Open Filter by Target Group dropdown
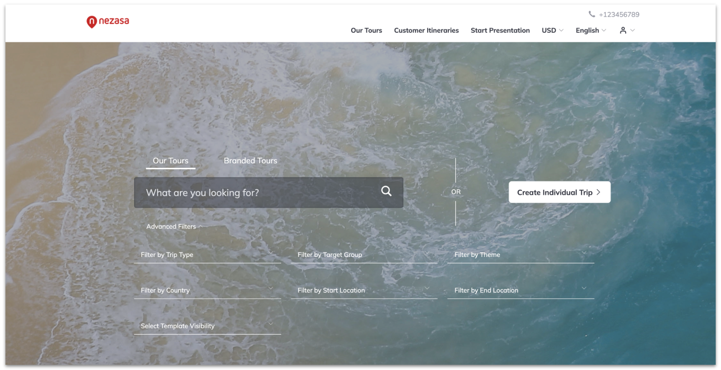This screenshot has height=370, width=721. point(364,255)
